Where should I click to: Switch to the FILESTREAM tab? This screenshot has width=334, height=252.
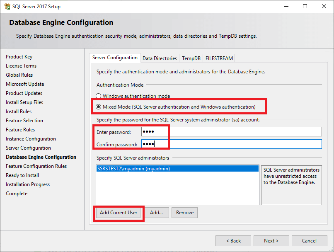click(x=219, y=58)
